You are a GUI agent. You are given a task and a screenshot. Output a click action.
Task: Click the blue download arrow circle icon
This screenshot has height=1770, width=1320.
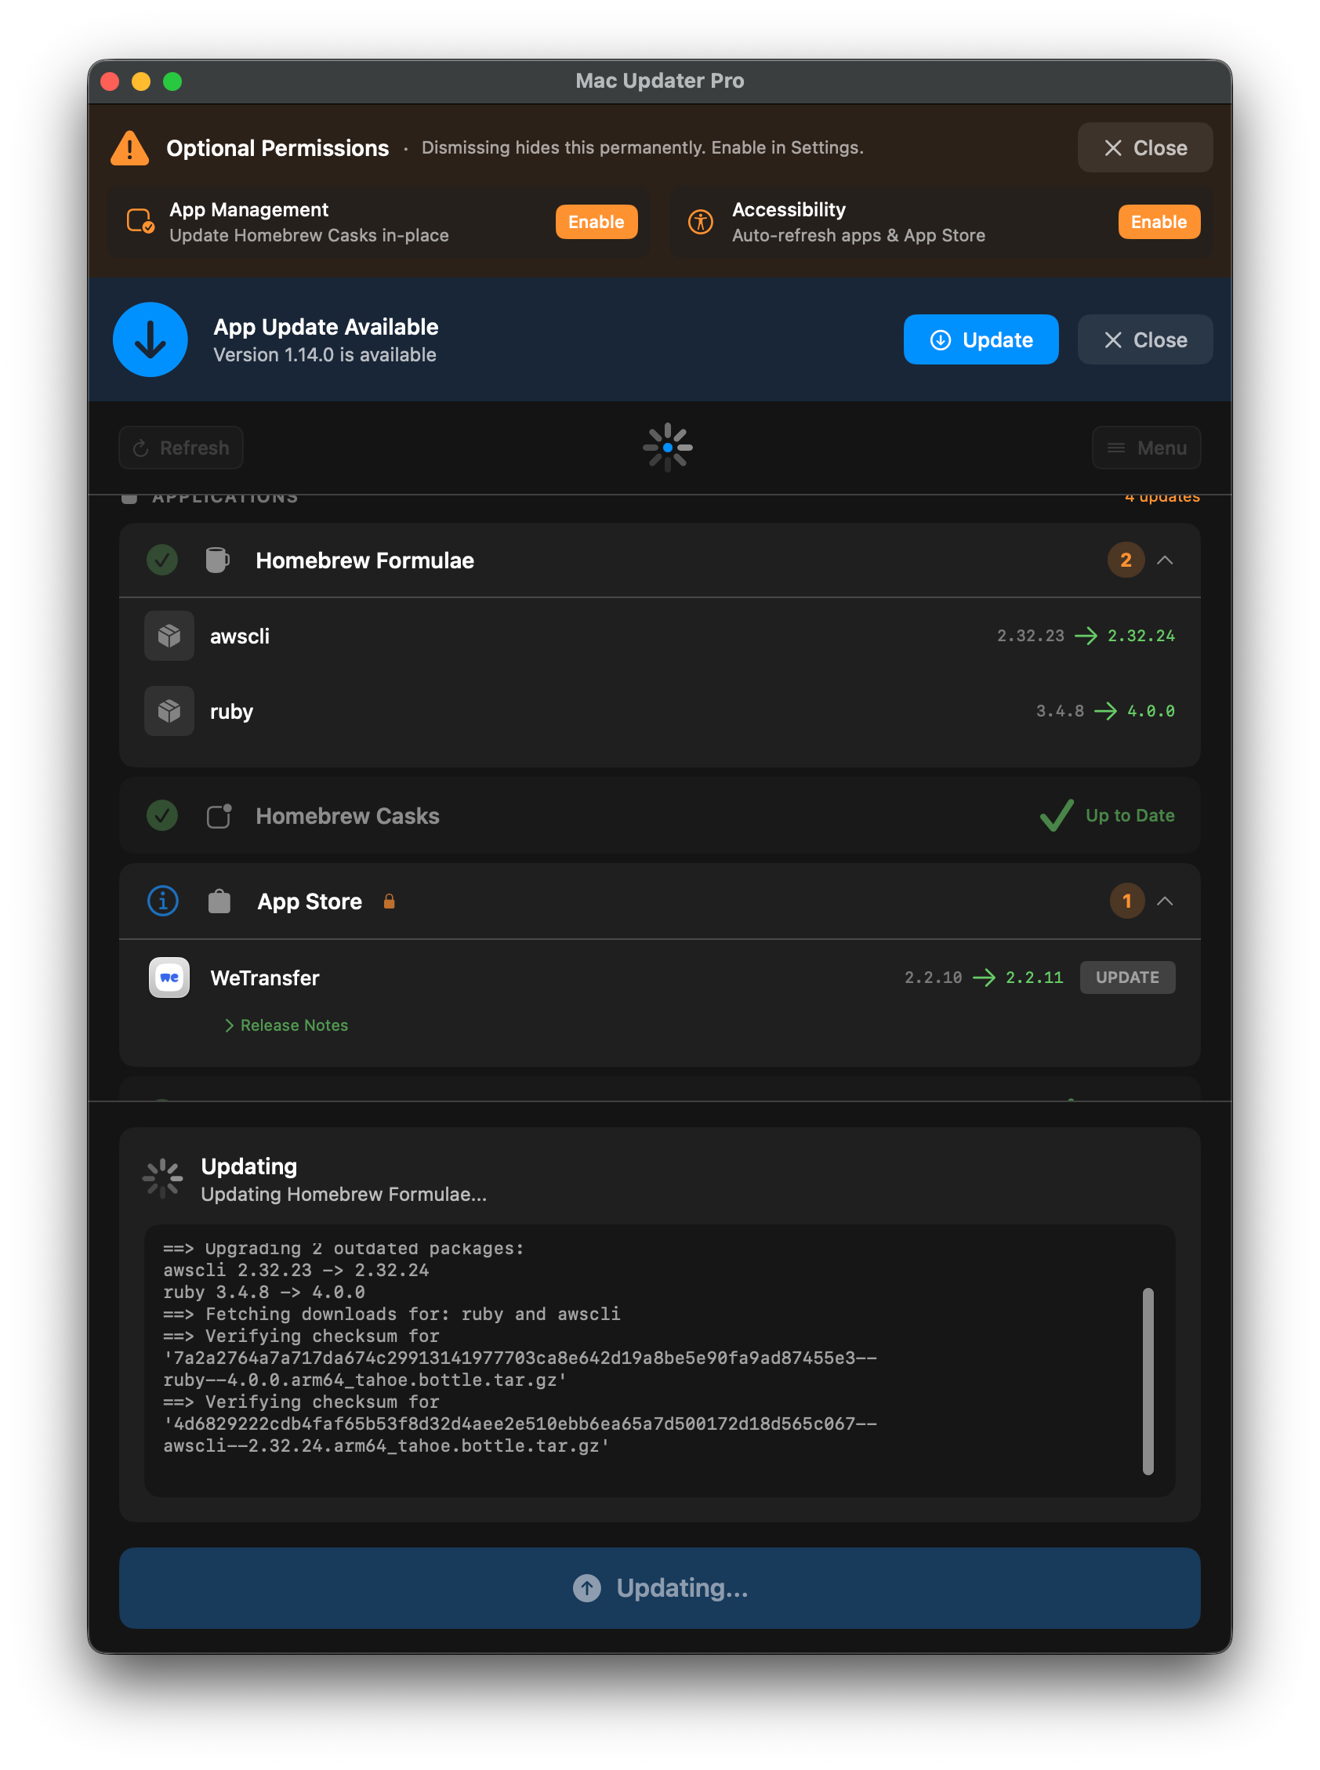pyautogui.click(x=150, y=339)
